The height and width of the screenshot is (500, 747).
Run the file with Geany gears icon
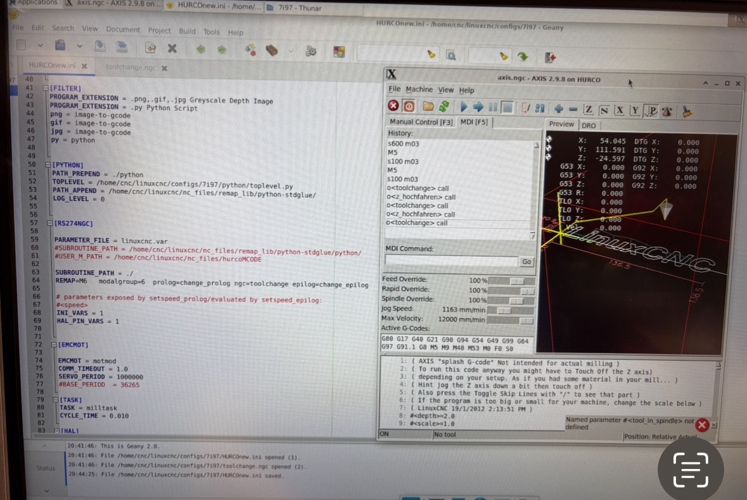(x=311, y=51)
